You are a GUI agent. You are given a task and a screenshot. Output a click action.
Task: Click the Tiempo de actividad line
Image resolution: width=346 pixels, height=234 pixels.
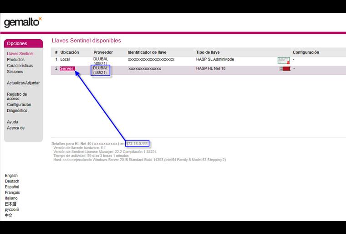click(x=91, y=156)
